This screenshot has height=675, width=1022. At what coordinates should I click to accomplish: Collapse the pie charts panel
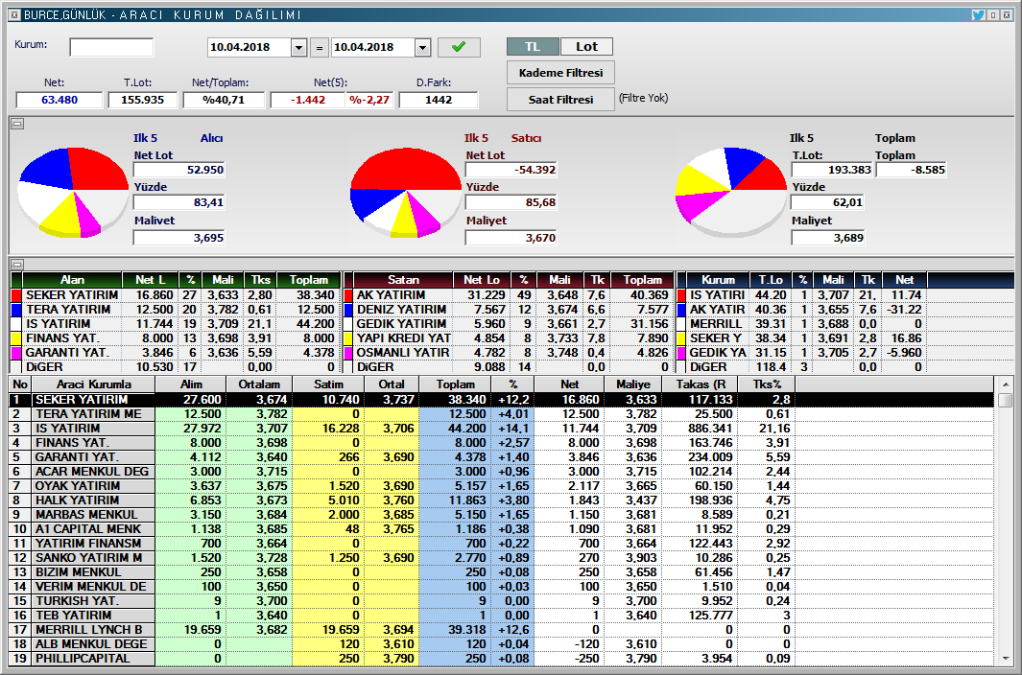point(17,124)
